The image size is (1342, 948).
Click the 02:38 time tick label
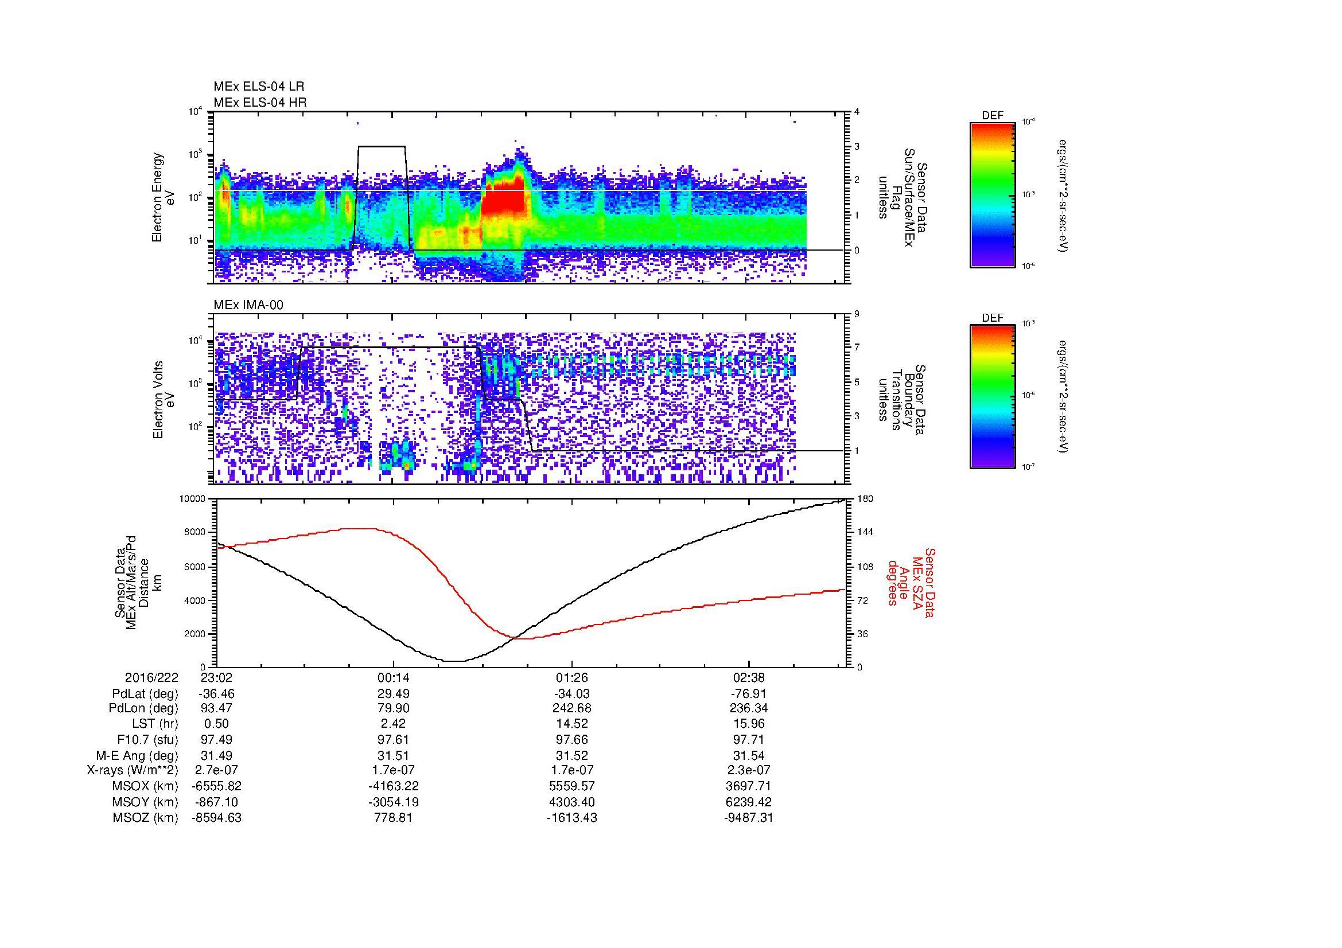click(749, 678)
